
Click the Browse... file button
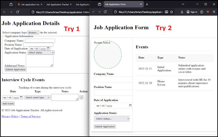pos(33,33)
